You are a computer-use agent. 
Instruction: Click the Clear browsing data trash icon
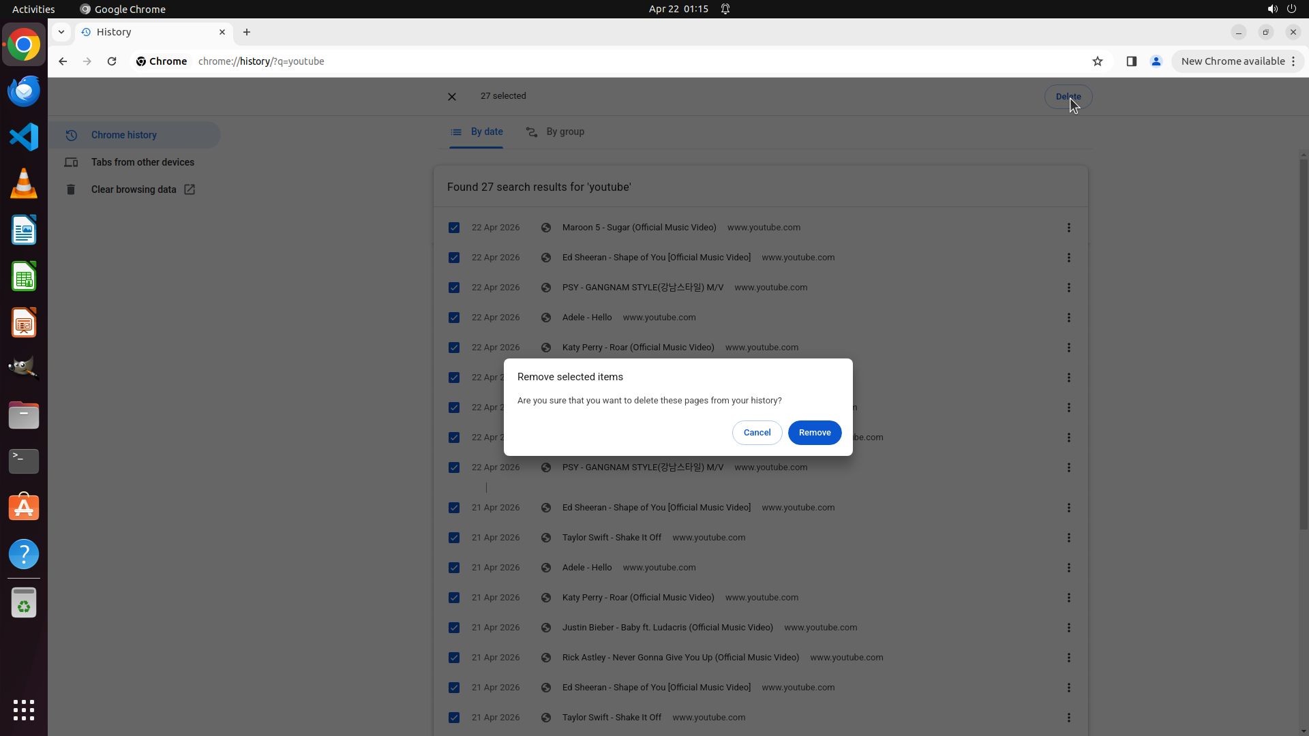pyautogui.click(x=71, y=189)
